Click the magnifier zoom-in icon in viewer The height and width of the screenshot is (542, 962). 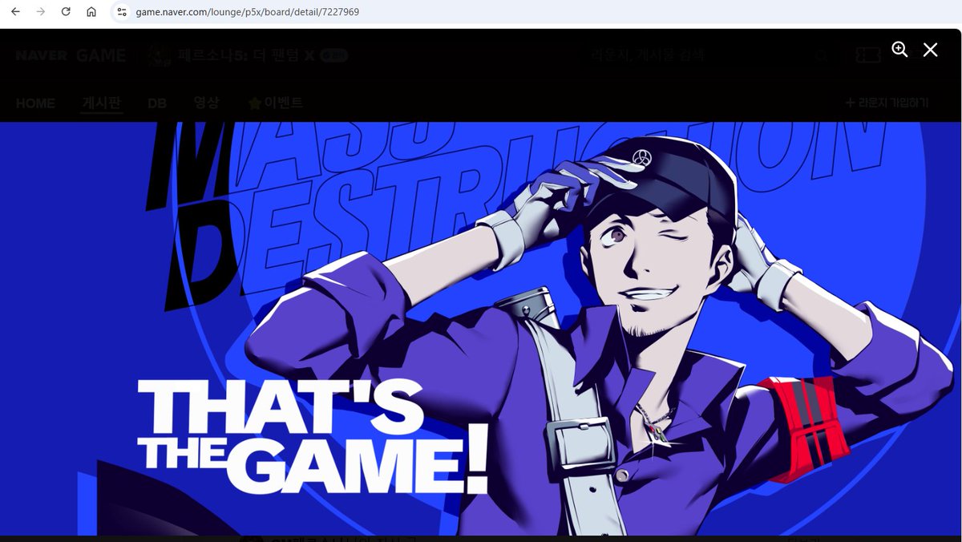(899, 50)
